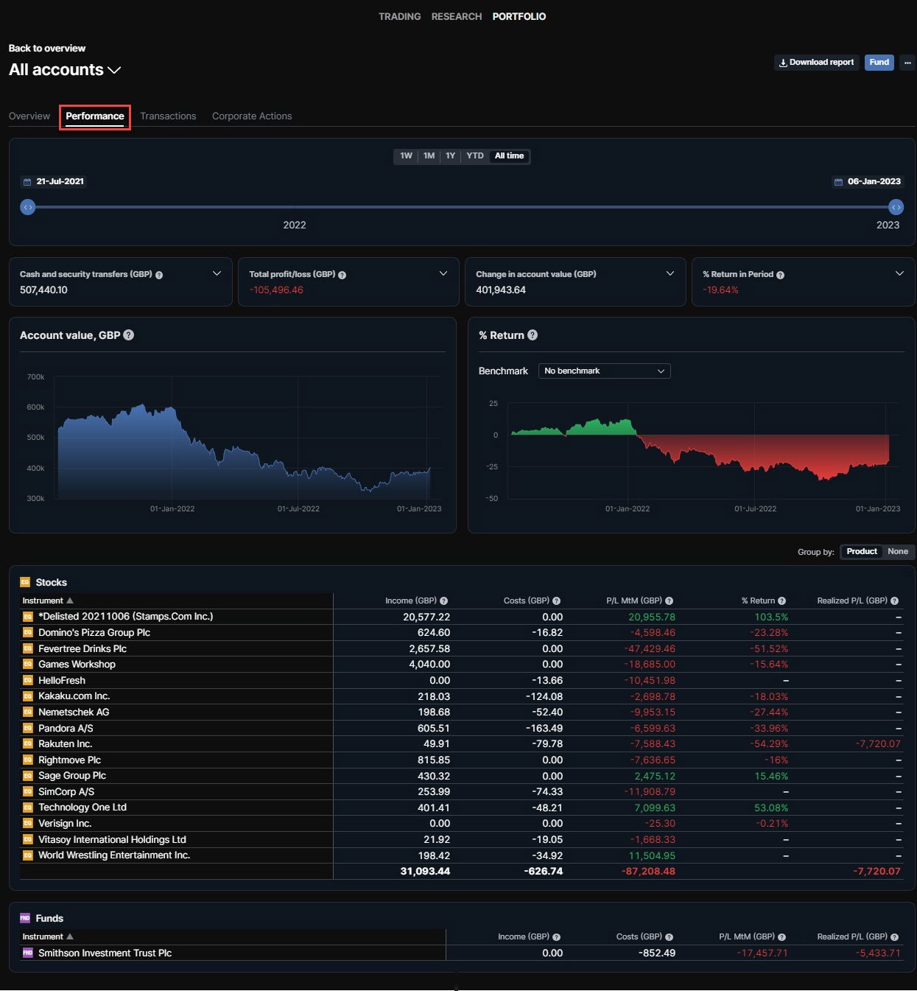Click help icon beside % Return chart title
Image resolution: width=917 pixels, height=991 pixels.
pyautogui.click(x=533, y=335)
